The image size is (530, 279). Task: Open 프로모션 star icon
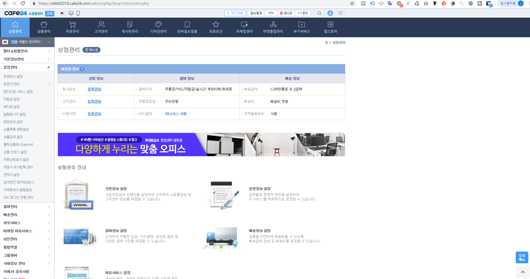(x=216, y=27)
